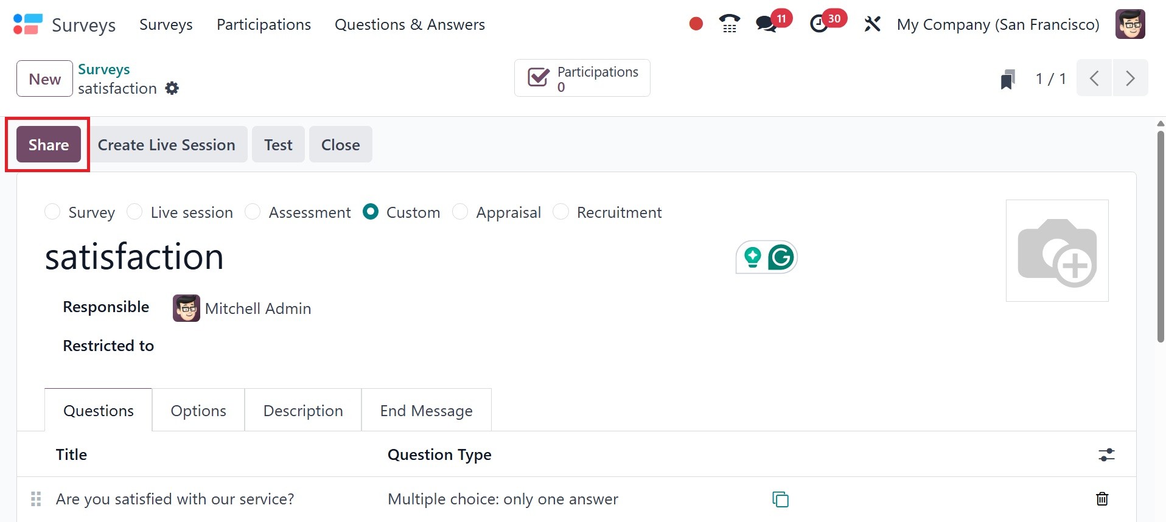Open the voip phone dialer icon
Viewport: 1166px width, 522px height.
[729, 24]
